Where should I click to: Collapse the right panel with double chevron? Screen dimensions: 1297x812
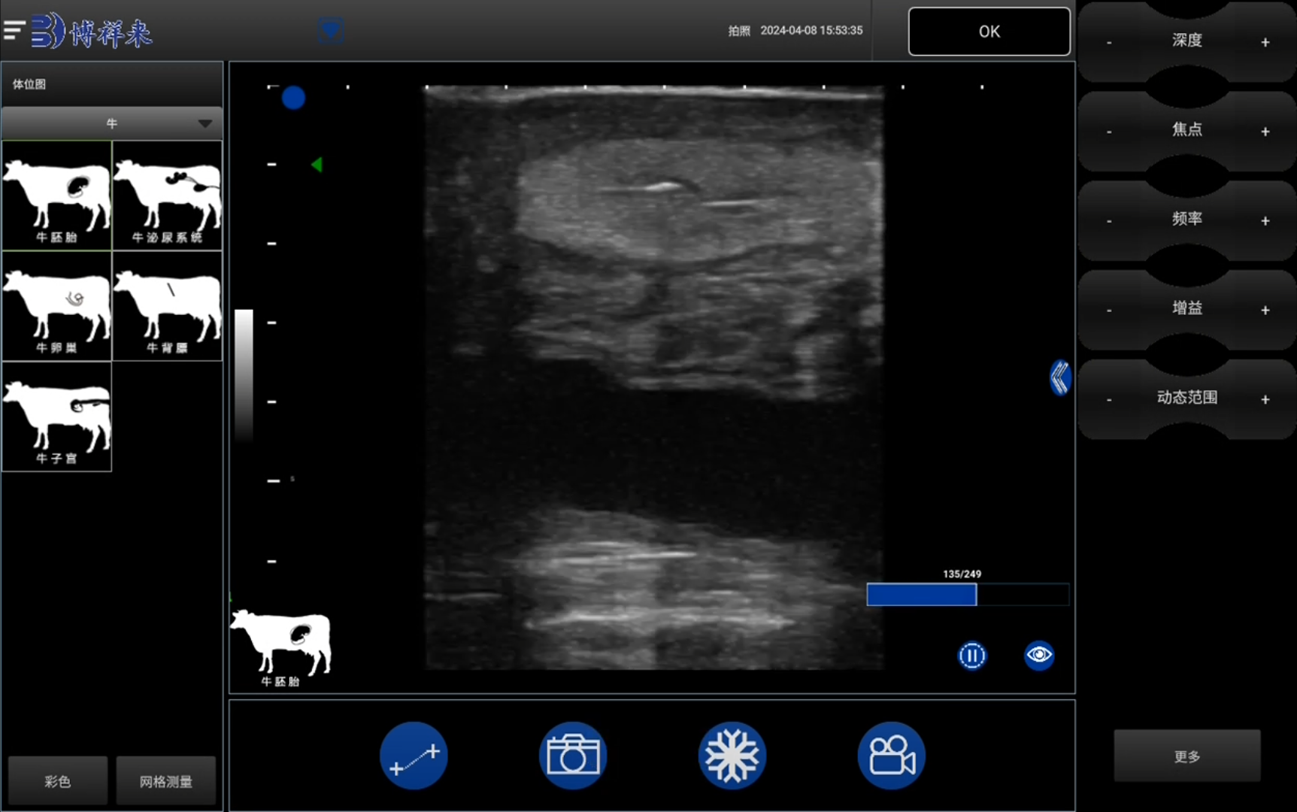point(1060,377)
